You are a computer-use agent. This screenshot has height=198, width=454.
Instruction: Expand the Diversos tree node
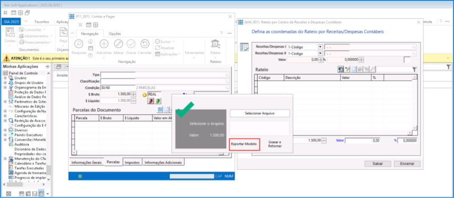pos(5,130)
